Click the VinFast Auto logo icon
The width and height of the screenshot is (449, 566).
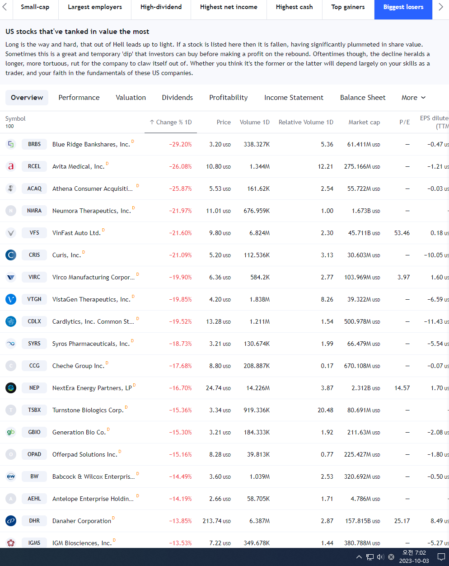[11, 233]
